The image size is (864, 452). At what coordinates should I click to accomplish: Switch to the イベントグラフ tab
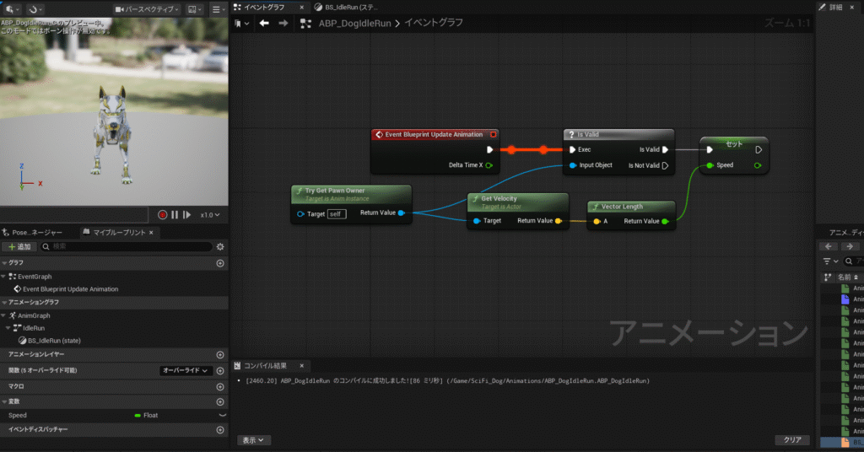point(264,7)
